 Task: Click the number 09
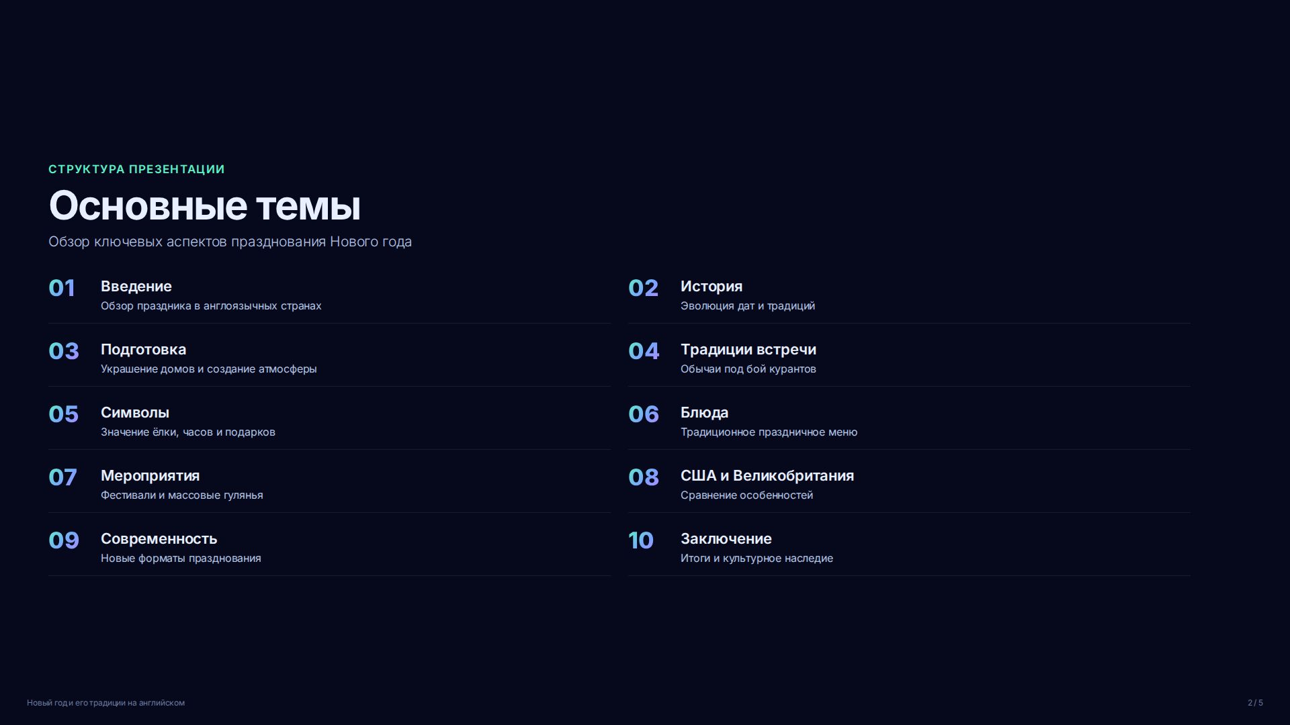coord(64,540)
